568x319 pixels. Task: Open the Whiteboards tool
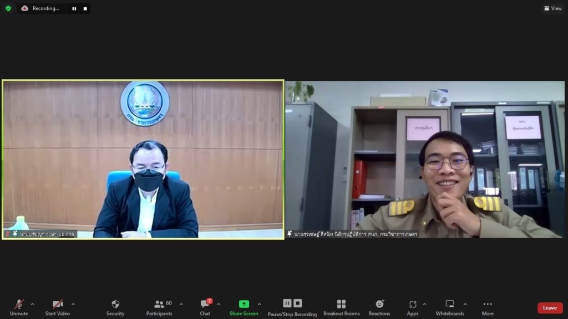[x=449, y=307]
